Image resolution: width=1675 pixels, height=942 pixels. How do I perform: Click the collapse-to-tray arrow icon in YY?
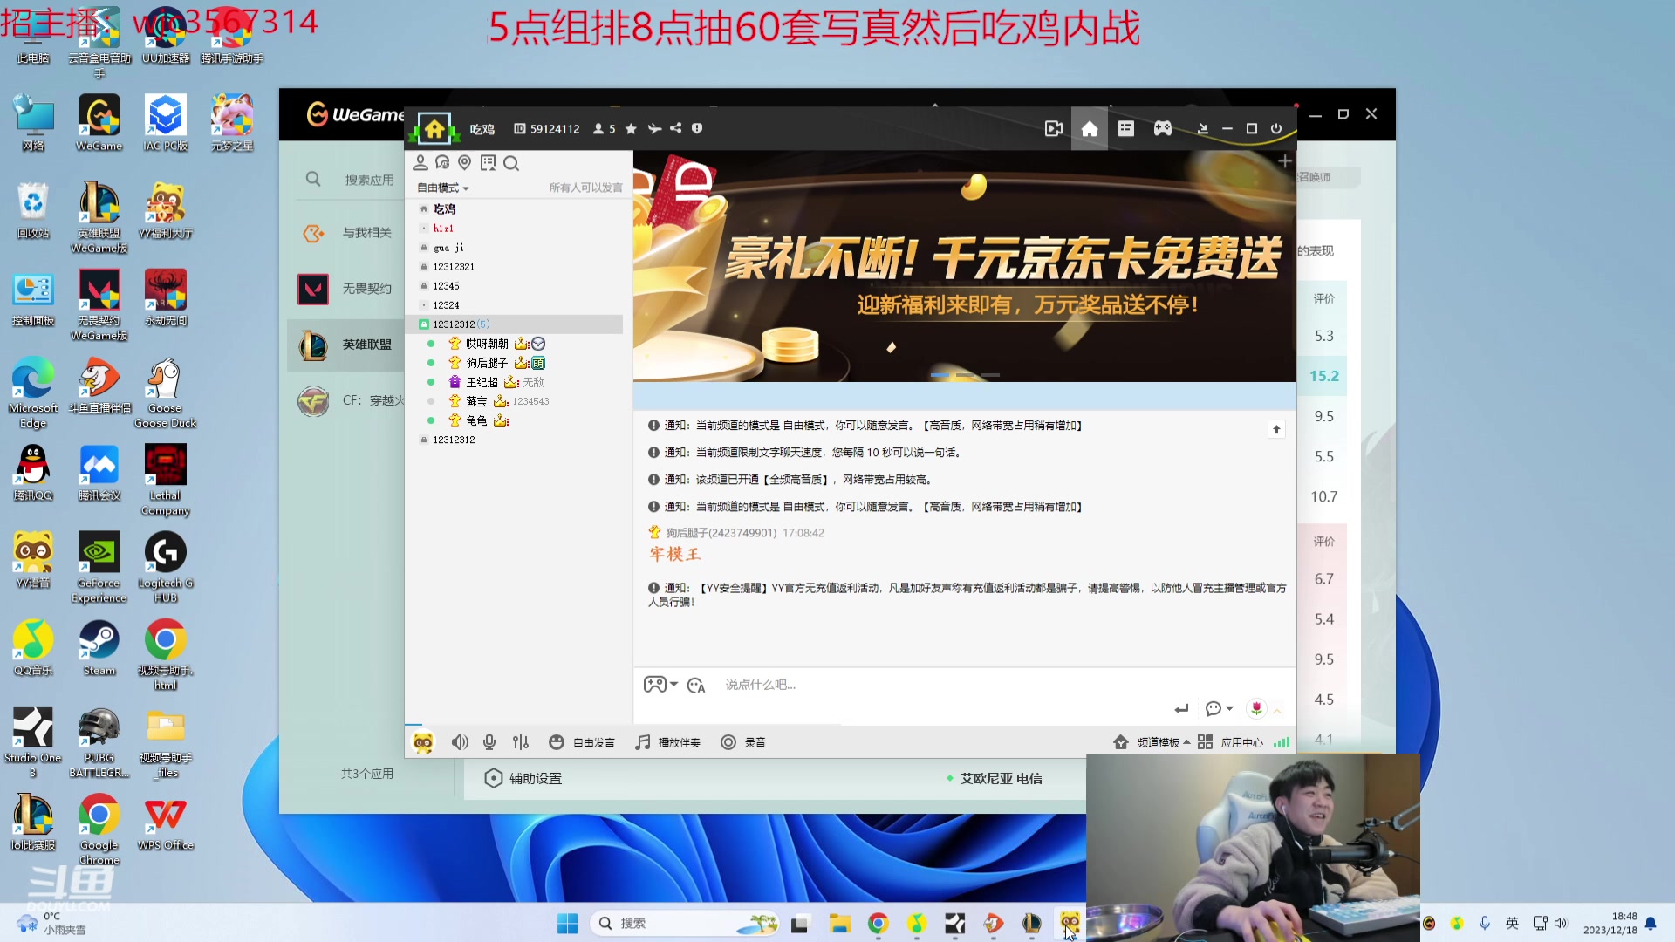(1203, 129)
